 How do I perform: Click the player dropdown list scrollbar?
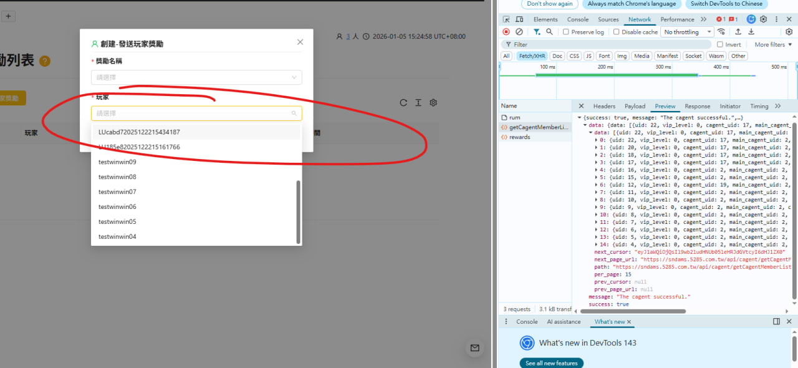tap(299, 212)
